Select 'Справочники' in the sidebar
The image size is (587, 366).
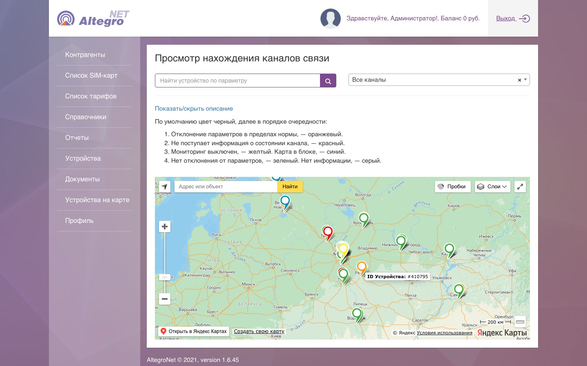[86, 117]
